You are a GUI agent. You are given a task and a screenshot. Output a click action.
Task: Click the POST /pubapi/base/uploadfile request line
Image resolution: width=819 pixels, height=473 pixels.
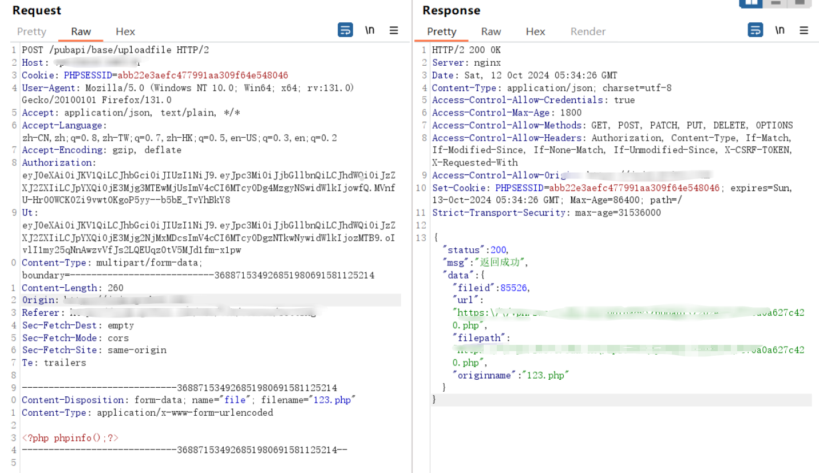coord(116,50)
